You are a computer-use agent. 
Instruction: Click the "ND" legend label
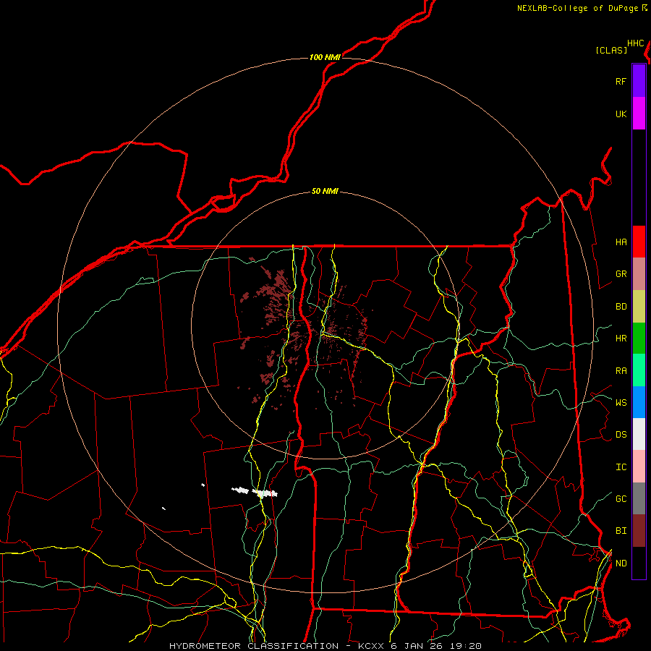621,563
